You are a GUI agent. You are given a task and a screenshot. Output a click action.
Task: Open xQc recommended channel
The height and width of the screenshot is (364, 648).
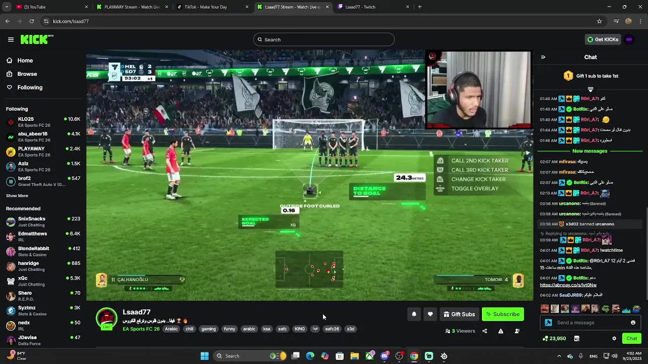(x=43, y=281)
